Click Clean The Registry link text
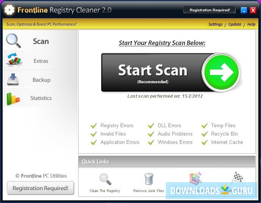The height and width of the screenshot is (203, 261). 105,191
